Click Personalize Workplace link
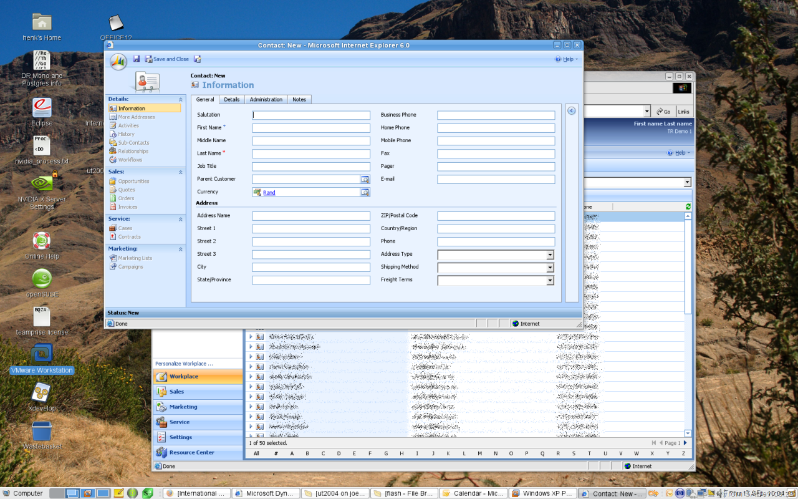Screen dimensions: 798x499 pos(184,363)
